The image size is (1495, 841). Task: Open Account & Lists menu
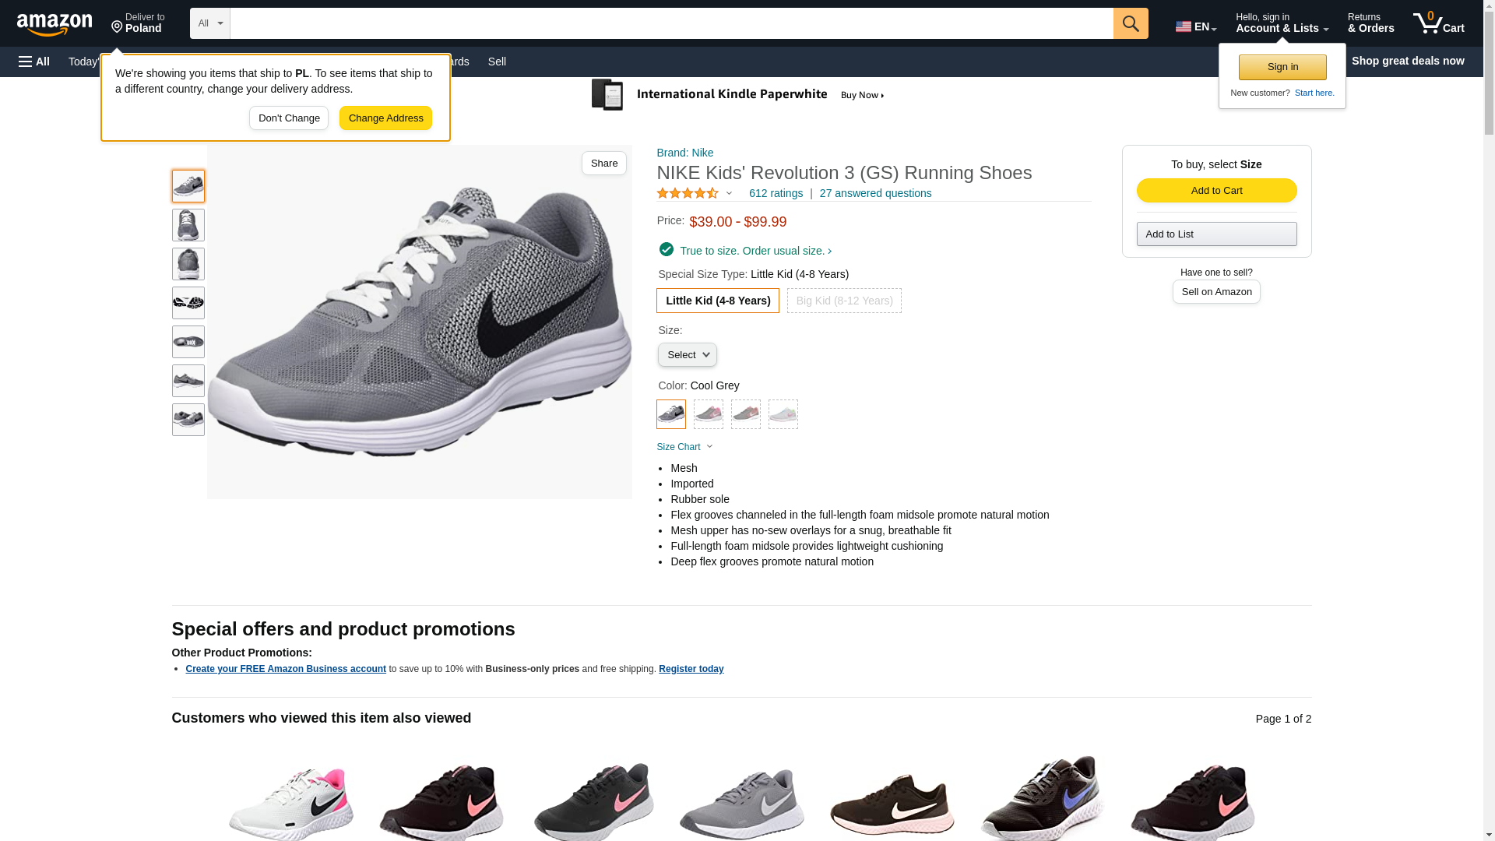(x=1282, y=23)
